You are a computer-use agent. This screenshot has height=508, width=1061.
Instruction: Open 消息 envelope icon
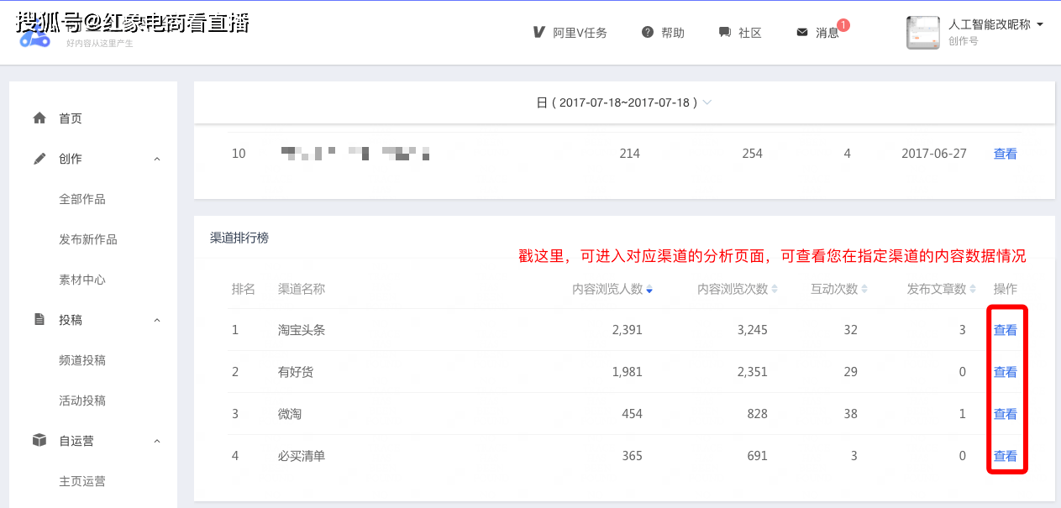[802, 32]
